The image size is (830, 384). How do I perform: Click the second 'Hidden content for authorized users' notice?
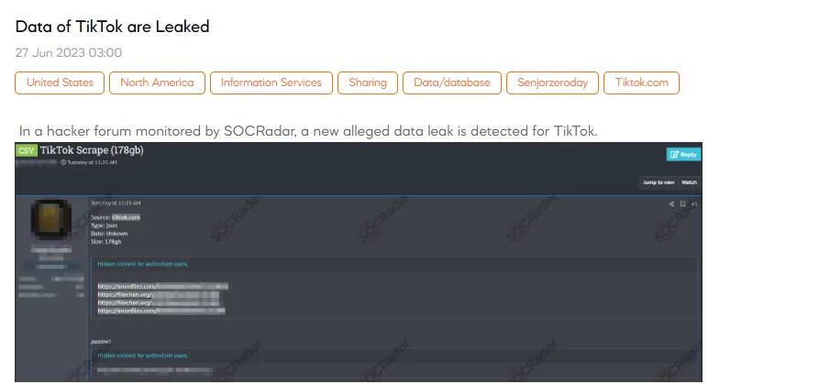pyautogui.click(x=143, y=356)
